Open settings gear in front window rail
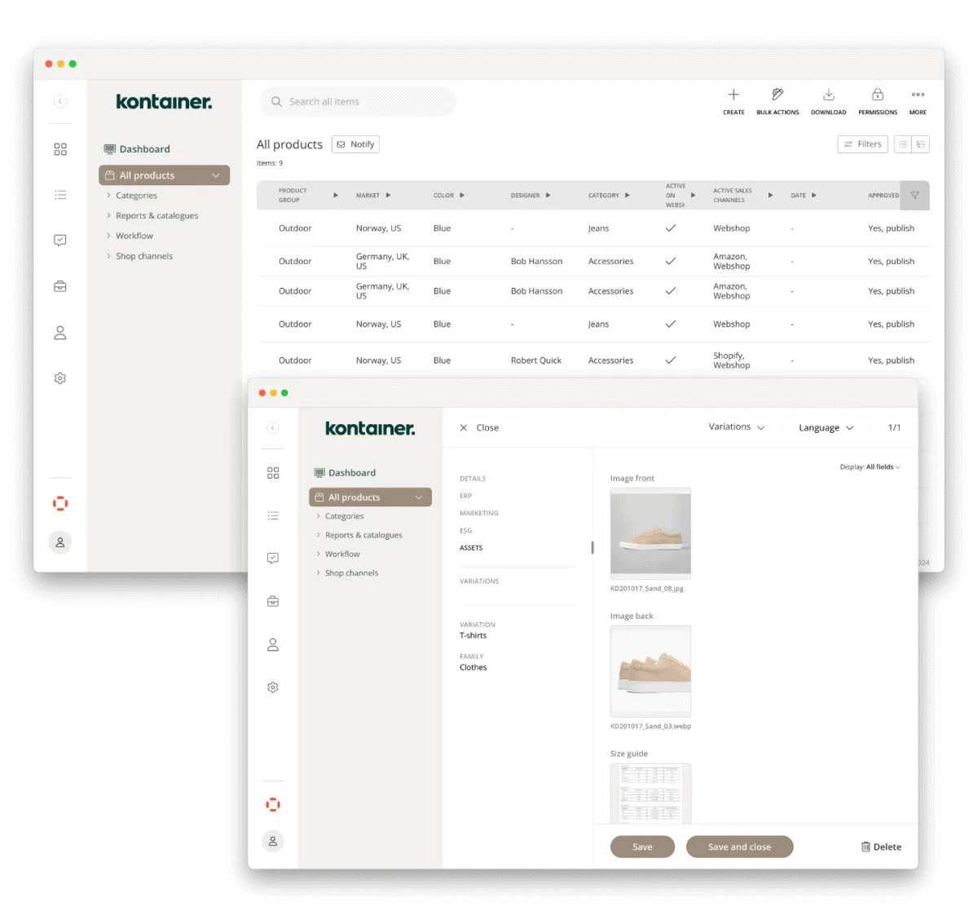 (273, 687)
